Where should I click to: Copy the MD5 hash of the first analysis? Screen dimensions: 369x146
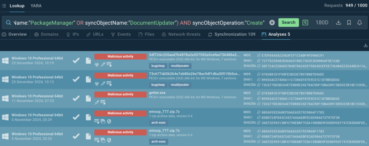[258, 56]
